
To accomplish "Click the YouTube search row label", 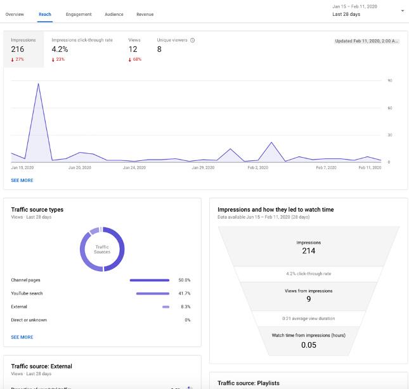I will (x=27, y=293).
